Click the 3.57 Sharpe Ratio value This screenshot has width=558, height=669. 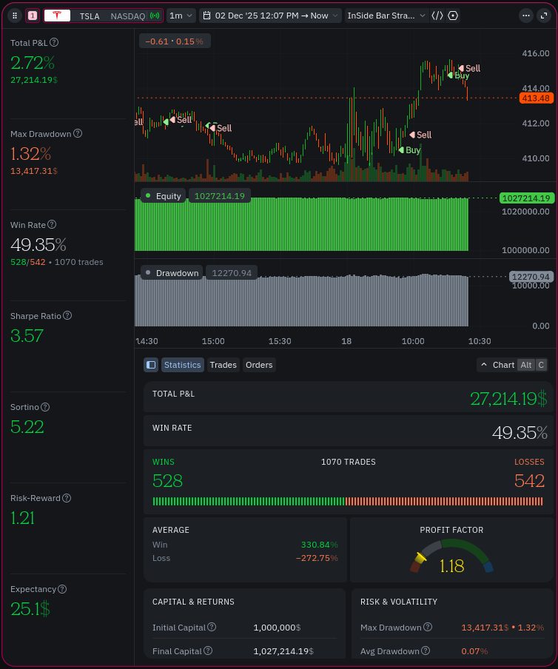27,336
